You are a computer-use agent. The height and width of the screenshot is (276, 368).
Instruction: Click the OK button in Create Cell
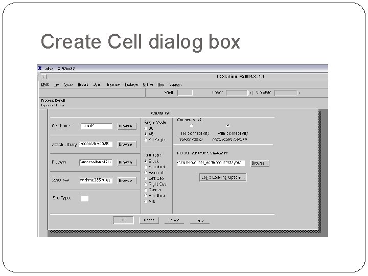coord(123,220)
